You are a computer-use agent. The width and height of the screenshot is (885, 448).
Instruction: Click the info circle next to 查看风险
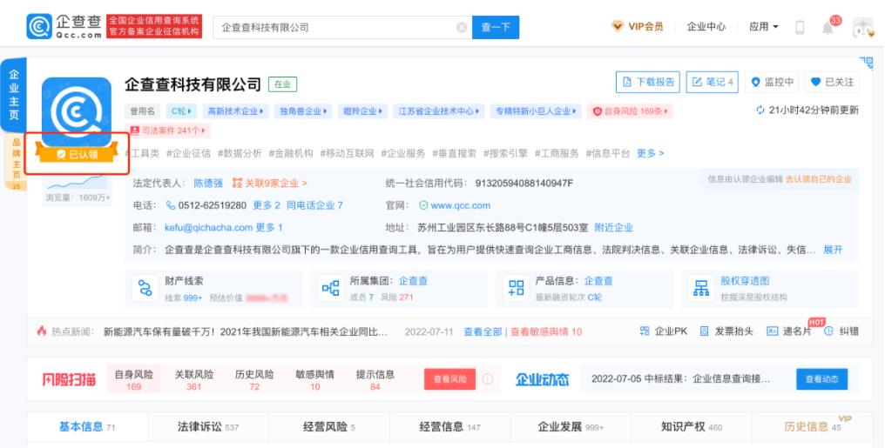click(x=488, y=378)
